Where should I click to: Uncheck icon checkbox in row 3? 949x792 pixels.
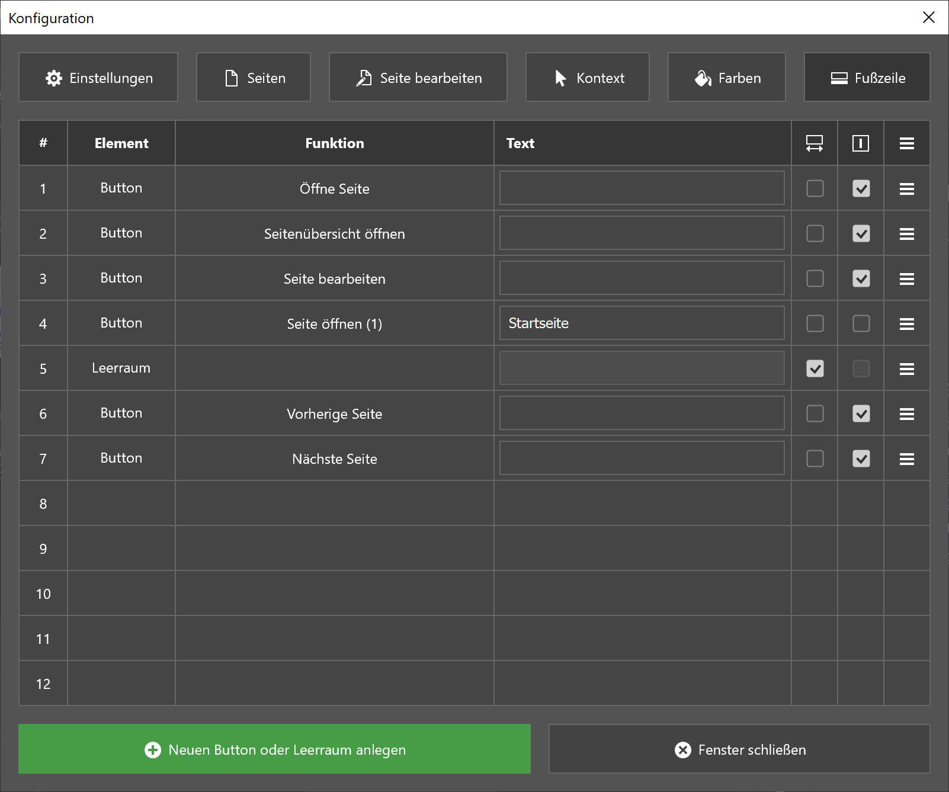[861, 278]
